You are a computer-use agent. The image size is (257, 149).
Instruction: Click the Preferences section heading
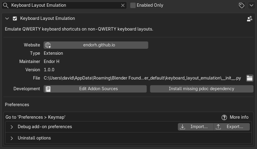pos(17,105)
